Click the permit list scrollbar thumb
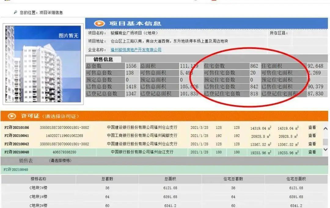330x208 pixels. pos(325,142)
